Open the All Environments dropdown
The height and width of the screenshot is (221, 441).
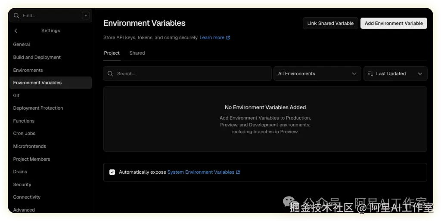(x=317, y=74)
